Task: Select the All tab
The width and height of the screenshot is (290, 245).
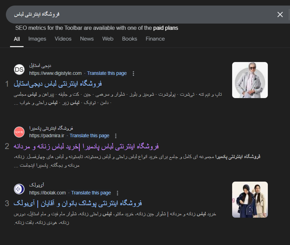Action: click(x=17, y=39)
